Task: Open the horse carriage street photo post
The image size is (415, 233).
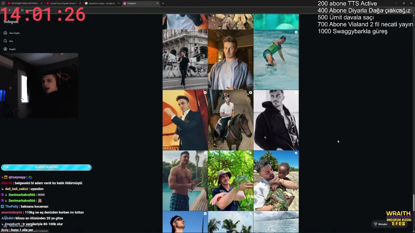Action: [185, 60]
